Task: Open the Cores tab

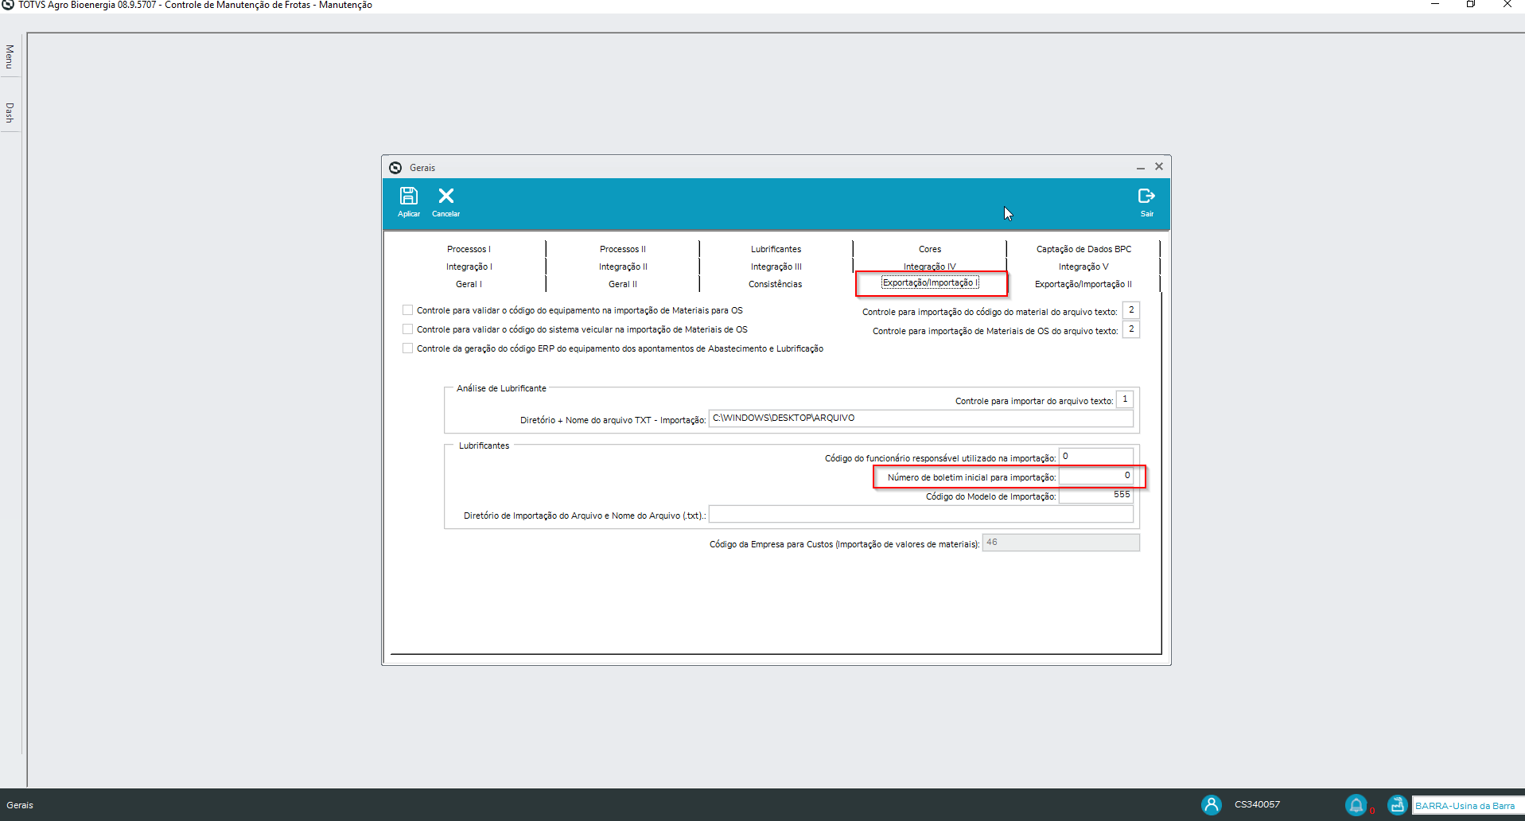Action: click(930, 249)
